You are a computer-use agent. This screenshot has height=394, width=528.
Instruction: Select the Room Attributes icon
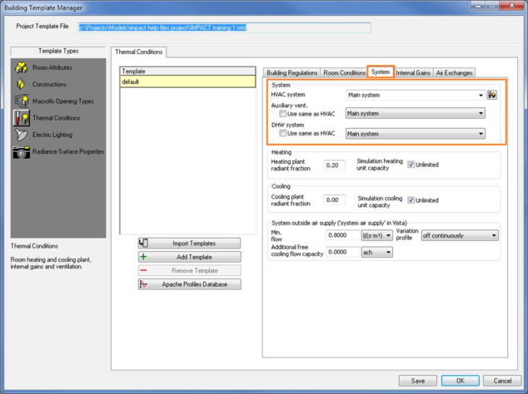[21, 67]
